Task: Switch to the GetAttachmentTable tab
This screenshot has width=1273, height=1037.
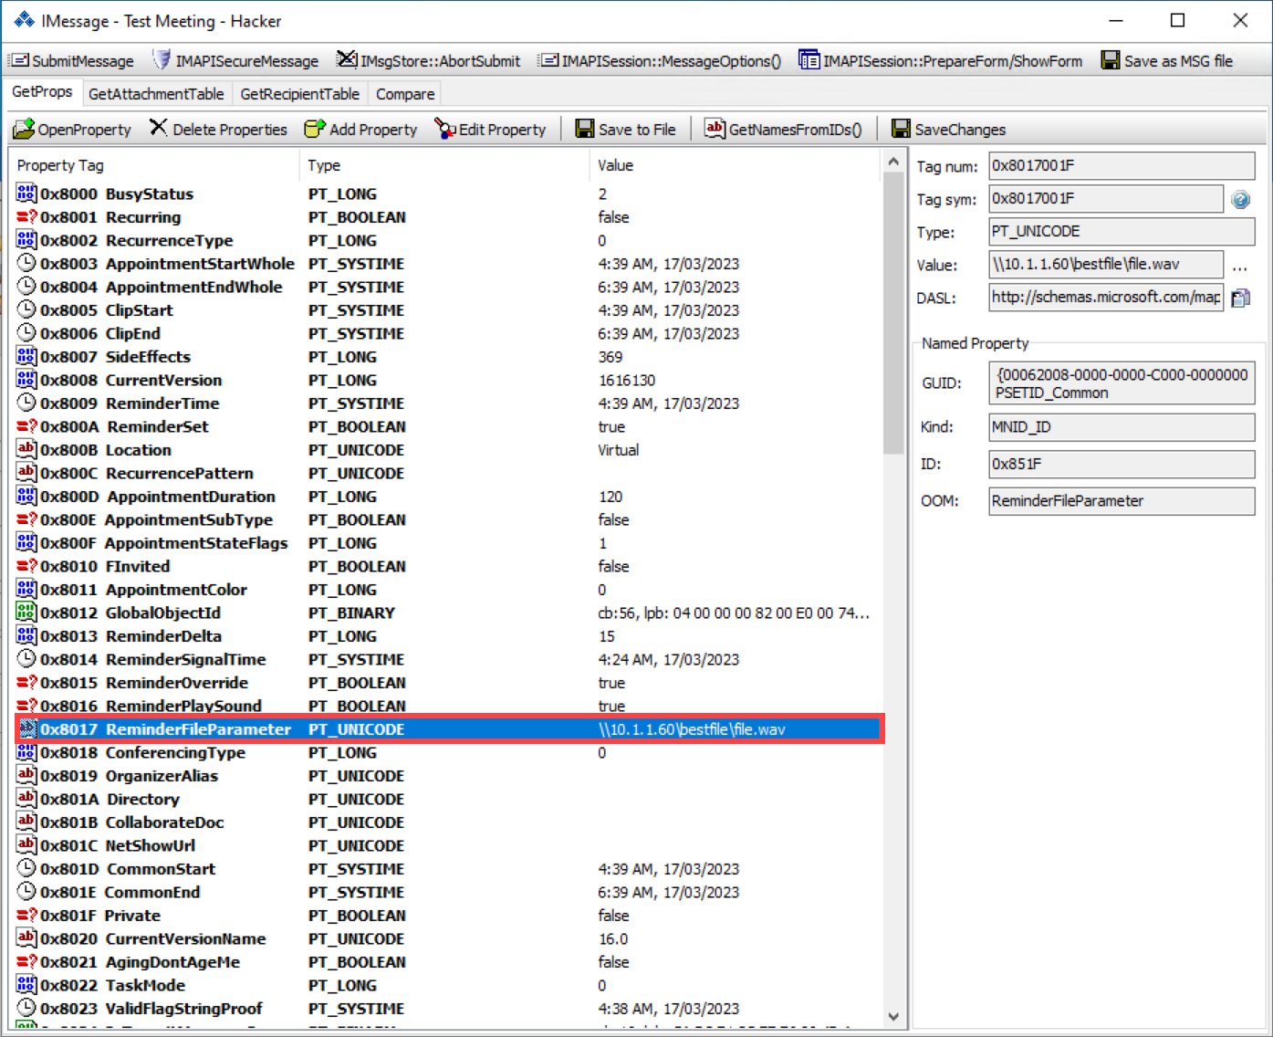Action: (x=156, y=94)
